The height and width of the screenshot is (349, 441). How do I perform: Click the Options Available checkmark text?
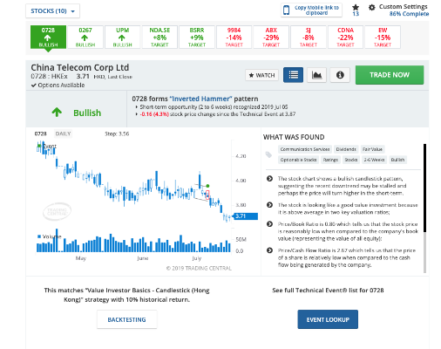pyautogui.click(x=58, y=86)
